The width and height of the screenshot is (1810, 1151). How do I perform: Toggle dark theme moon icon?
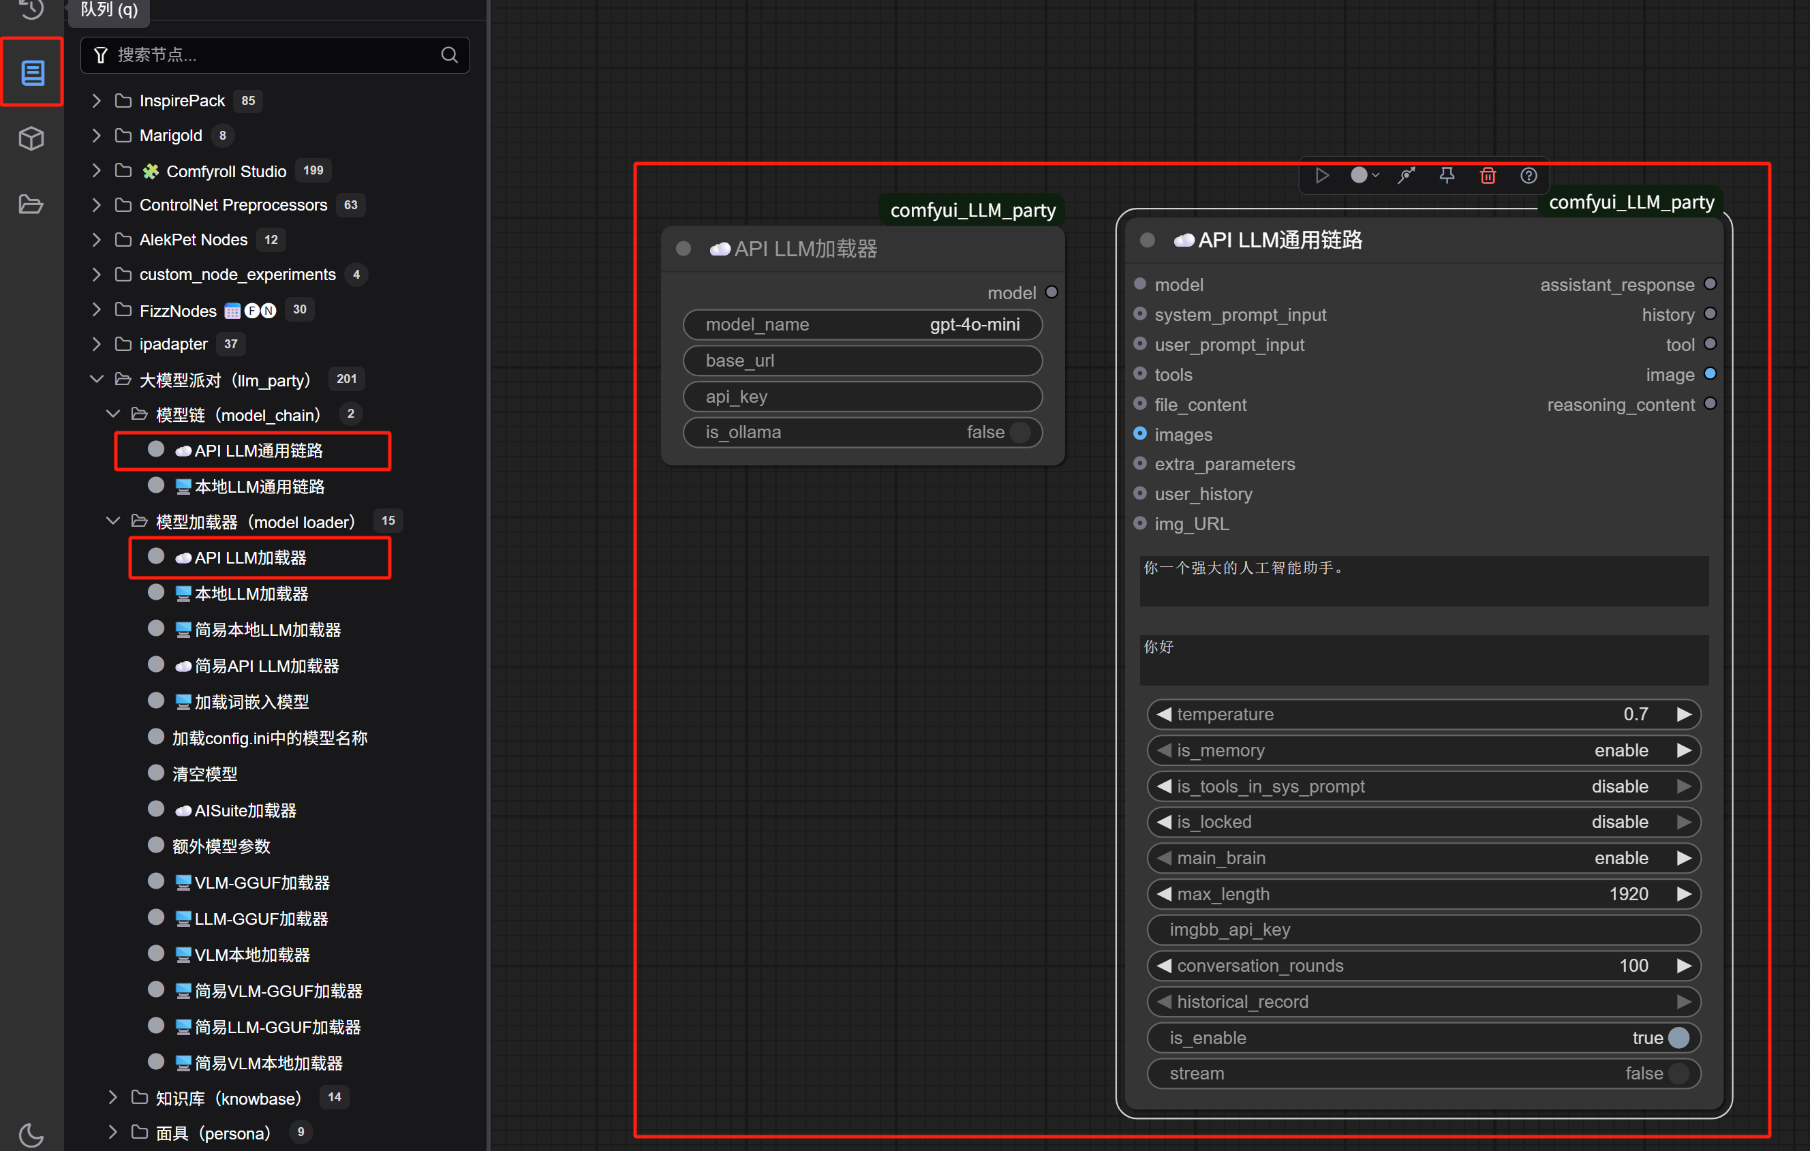[x=31, y=1135]
